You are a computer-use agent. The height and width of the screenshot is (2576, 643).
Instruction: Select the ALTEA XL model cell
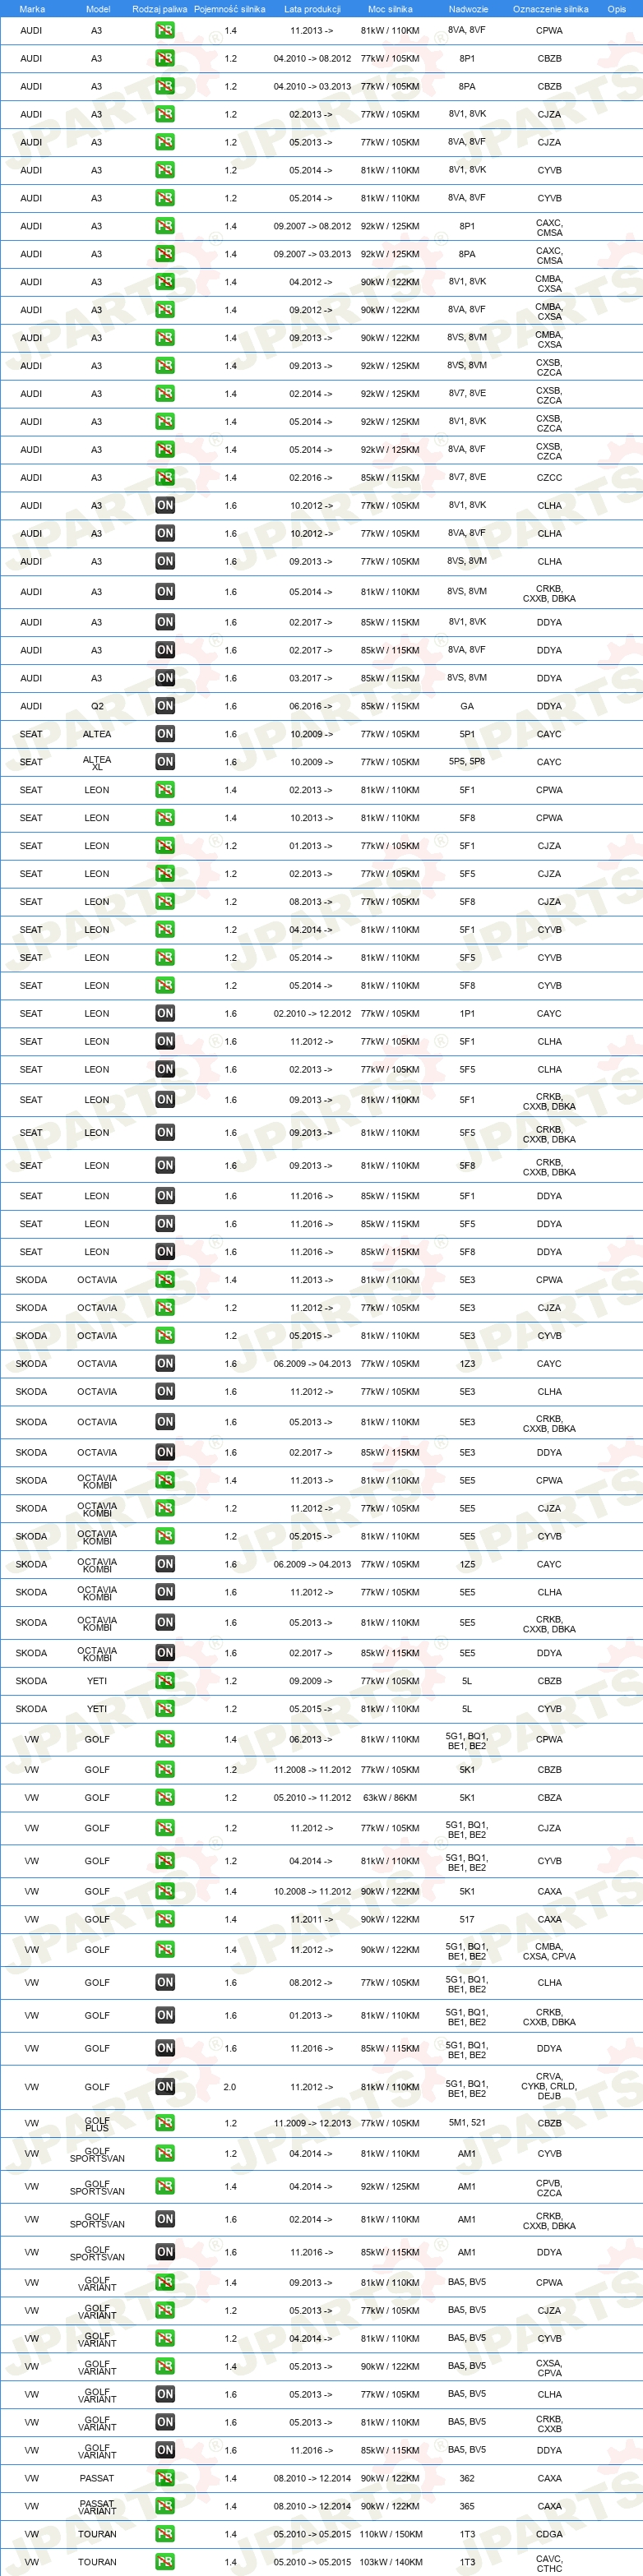point(97,762)
